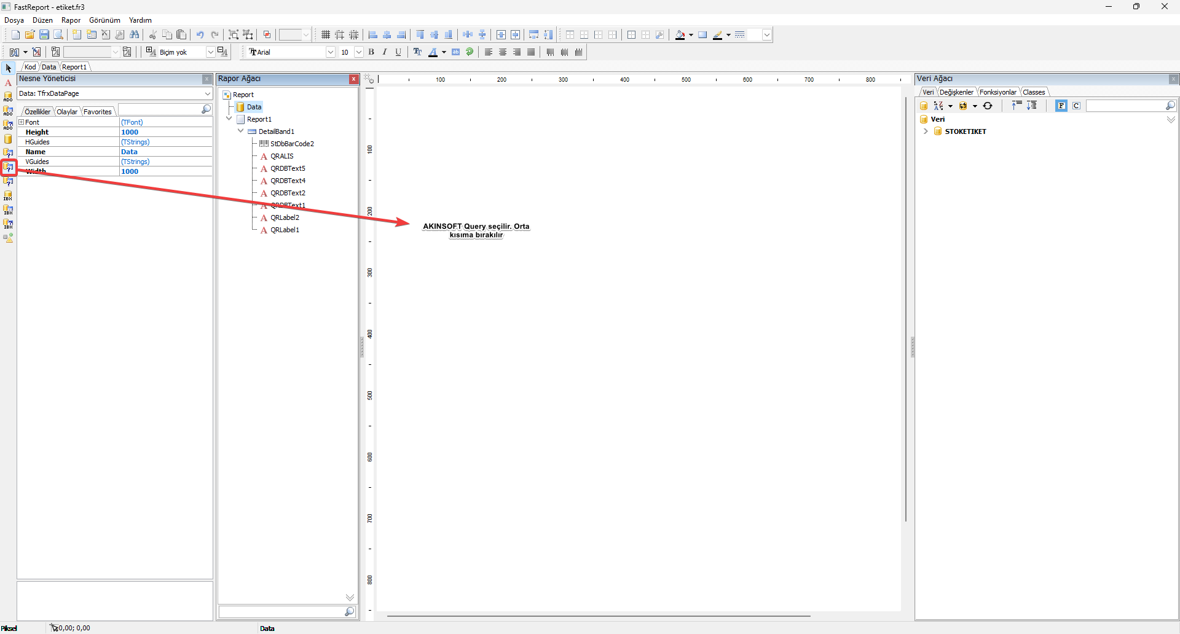
Task: Toggle bold text formatting
Action: click(x=371, y=52)
